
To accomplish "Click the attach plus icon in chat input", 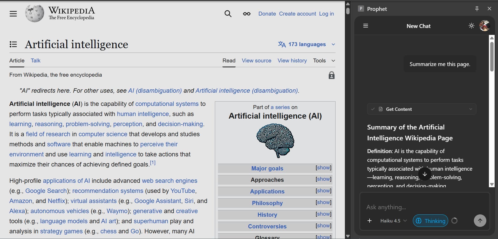I will 370,221.
